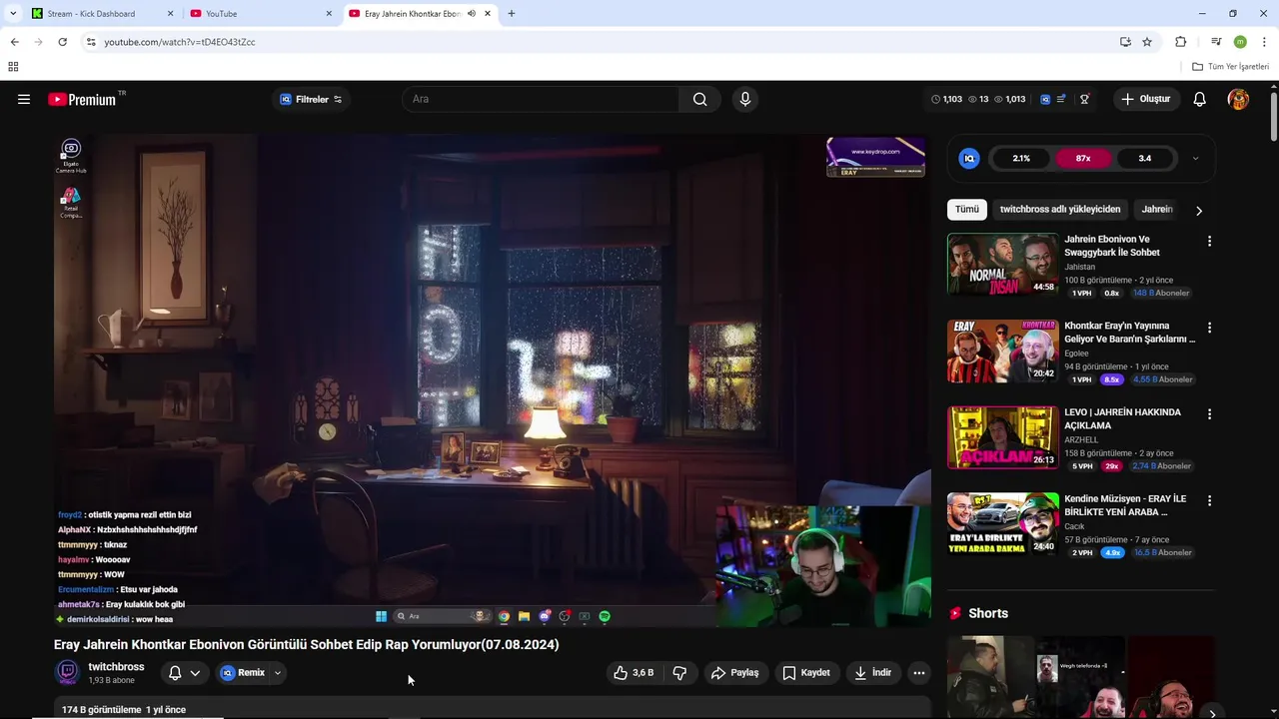Select the twitchbross adlı yükleyiciden chip
1279x719 pixels.
point(1060,210)
